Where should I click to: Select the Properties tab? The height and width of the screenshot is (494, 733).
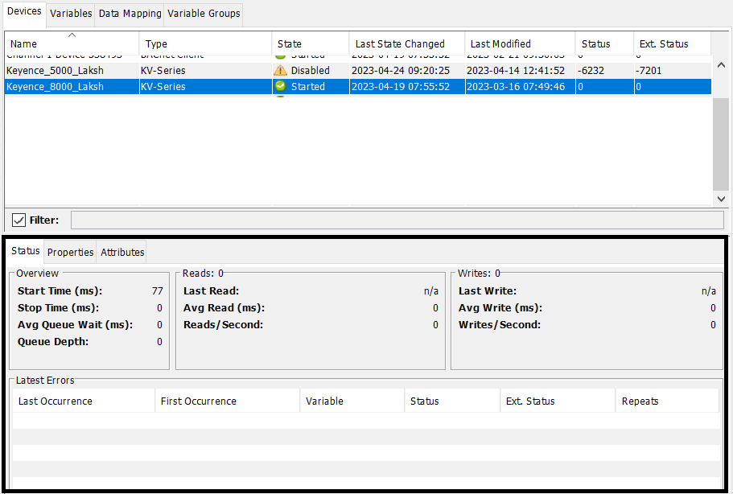[x=70, y=252]
